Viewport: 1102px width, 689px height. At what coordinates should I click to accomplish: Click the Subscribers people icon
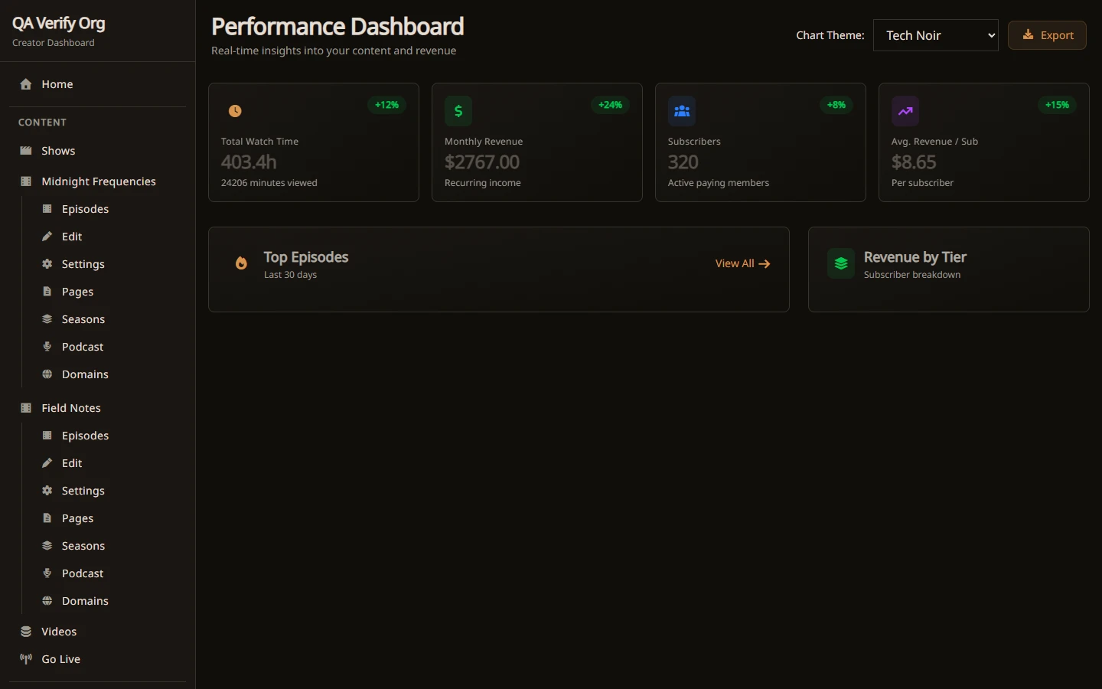tap(682, 111)
